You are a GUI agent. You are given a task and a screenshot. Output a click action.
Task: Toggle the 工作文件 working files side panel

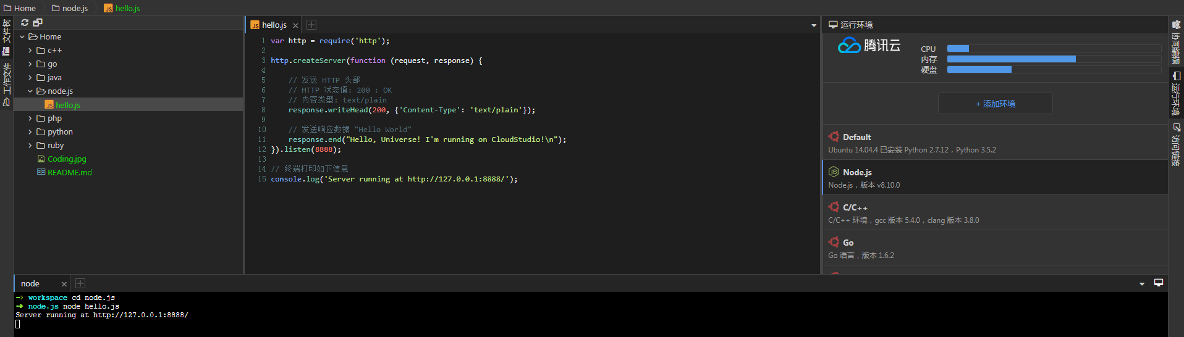pyautogui.click(x=7, y=85)
